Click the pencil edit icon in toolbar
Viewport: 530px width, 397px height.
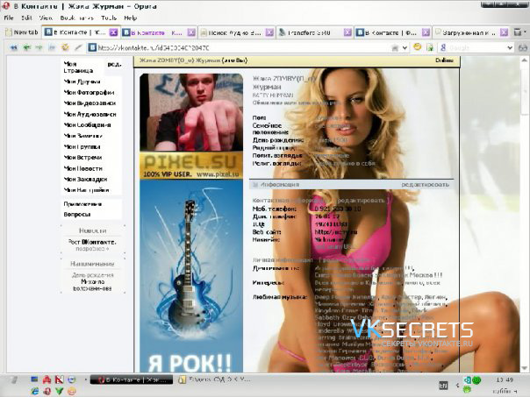click(x=78, y=47)
